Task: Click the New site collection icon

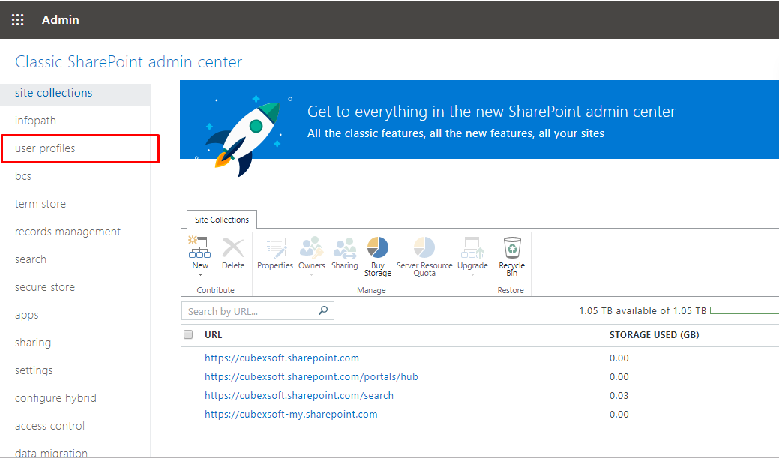Action: (x=199, y=247)
